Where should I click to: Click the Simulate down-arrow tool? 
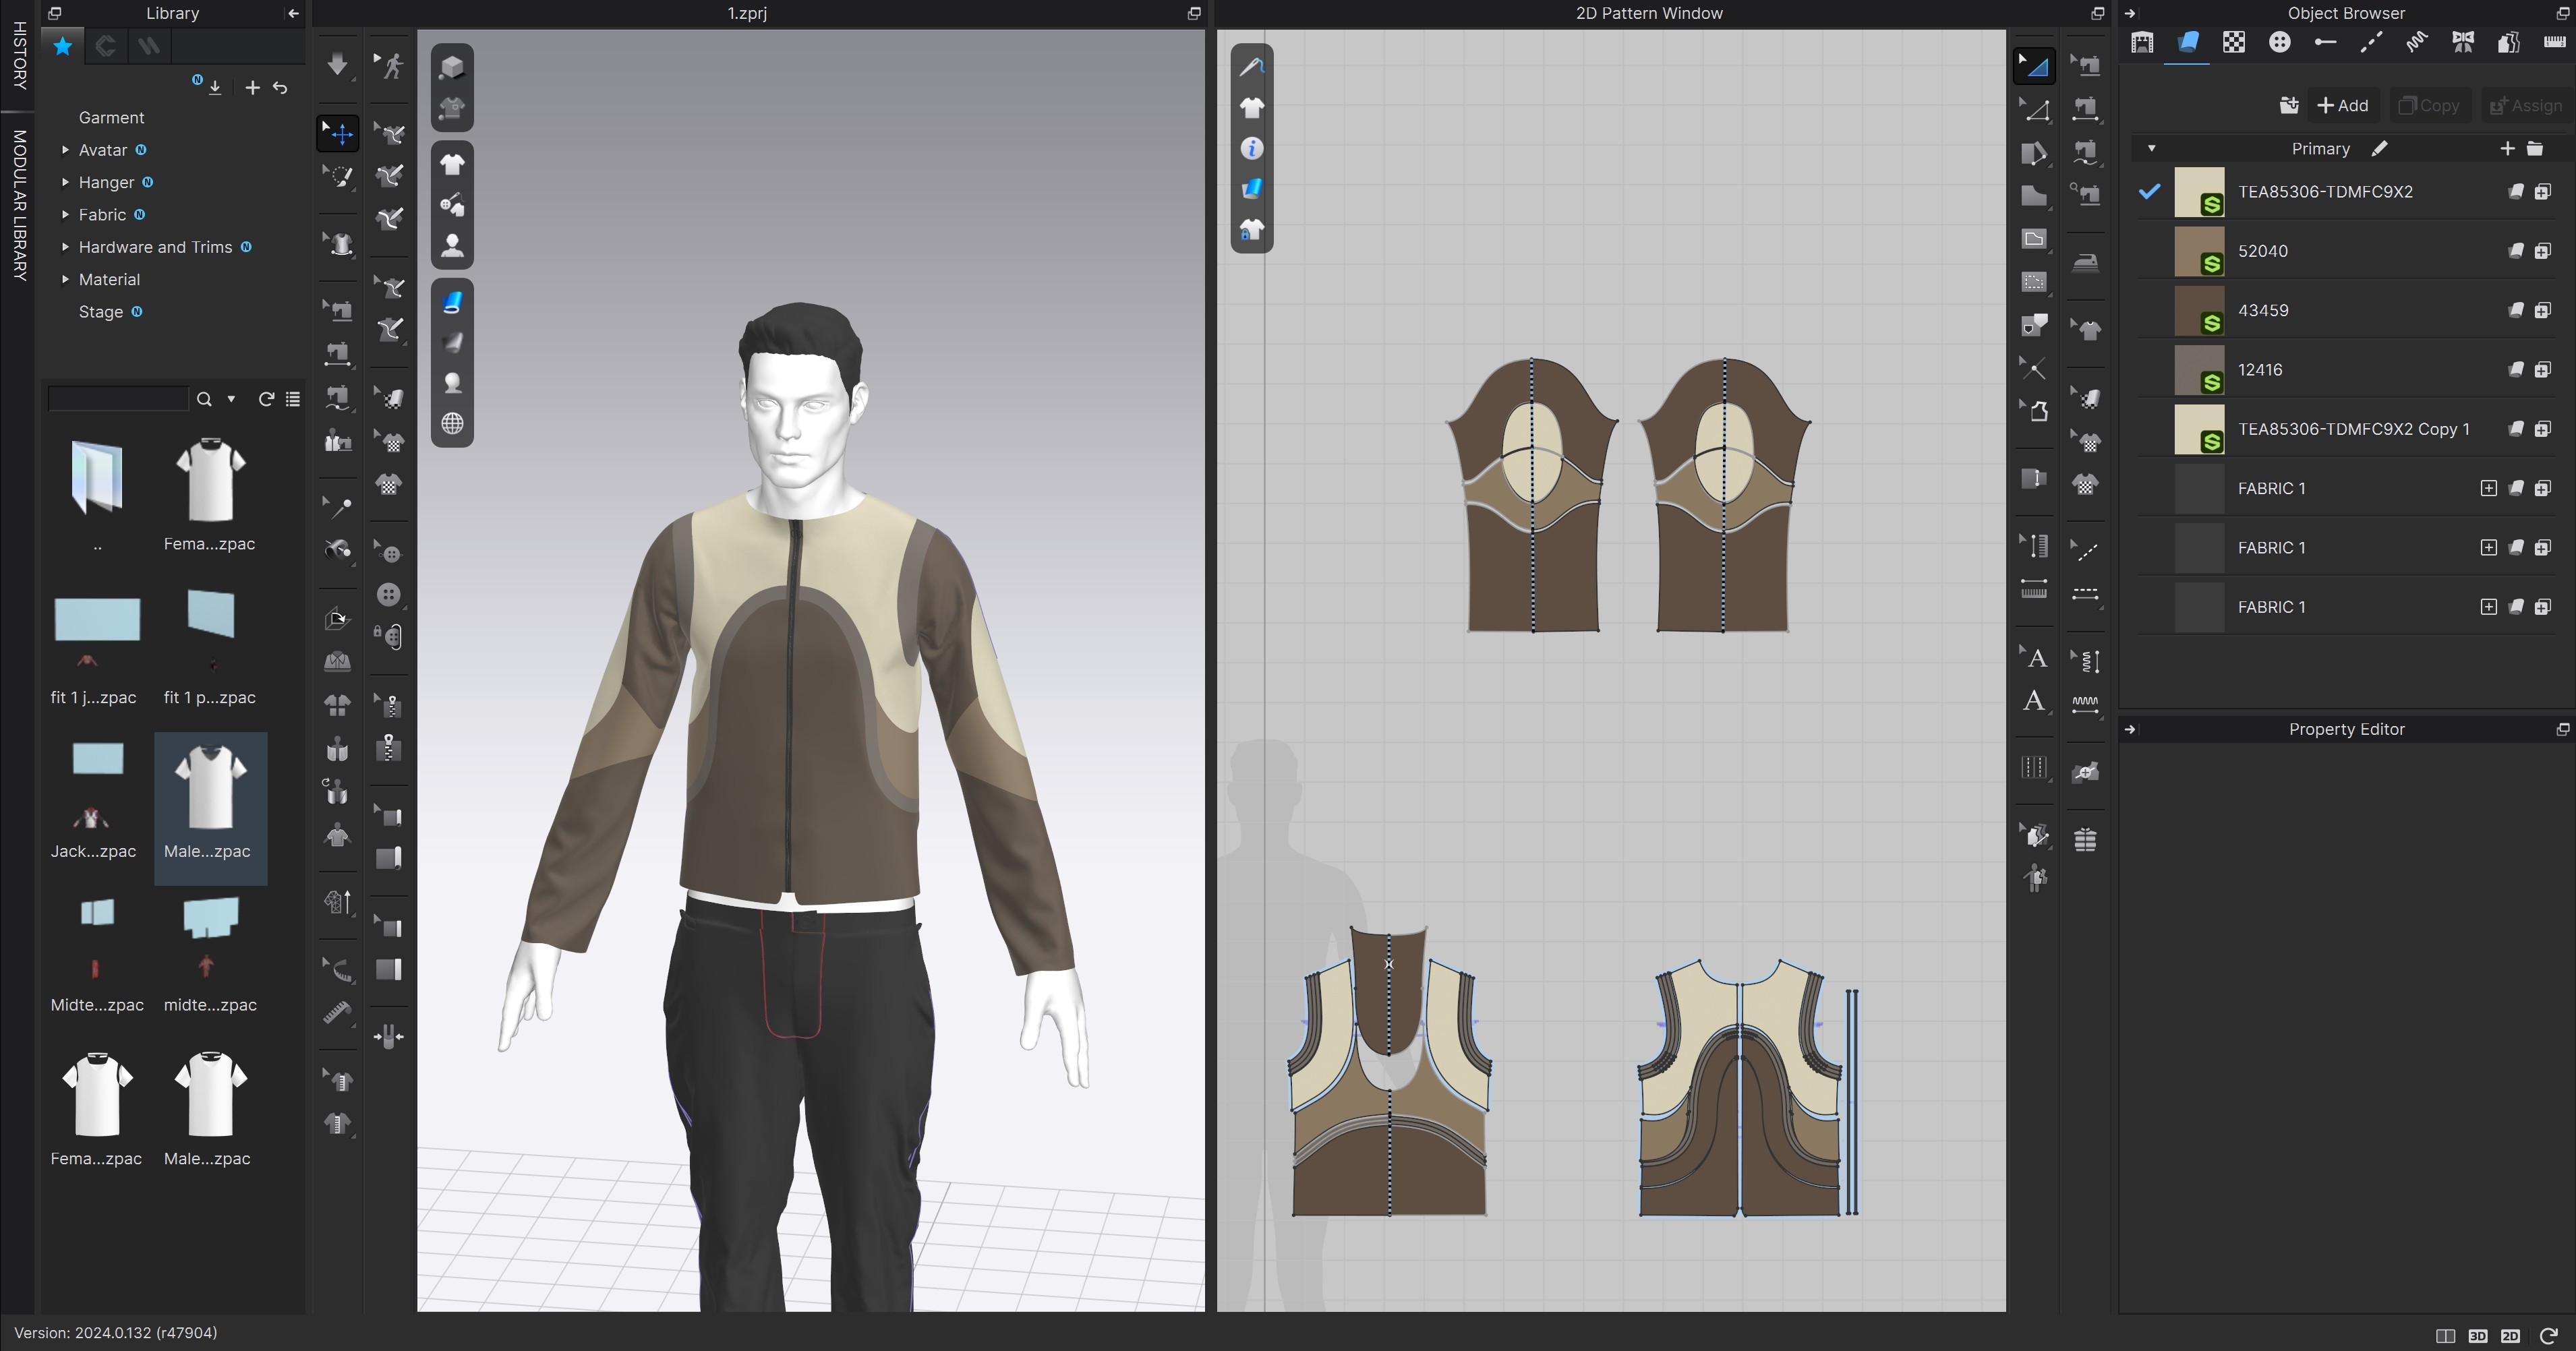pyautogui.click(x=337, y=65)
